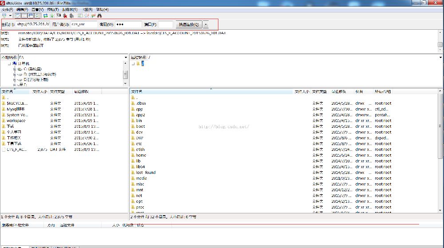Open the local site path dropdown
Image resolution: width=444 pixels, height=248 pixels.
[126, 57]
